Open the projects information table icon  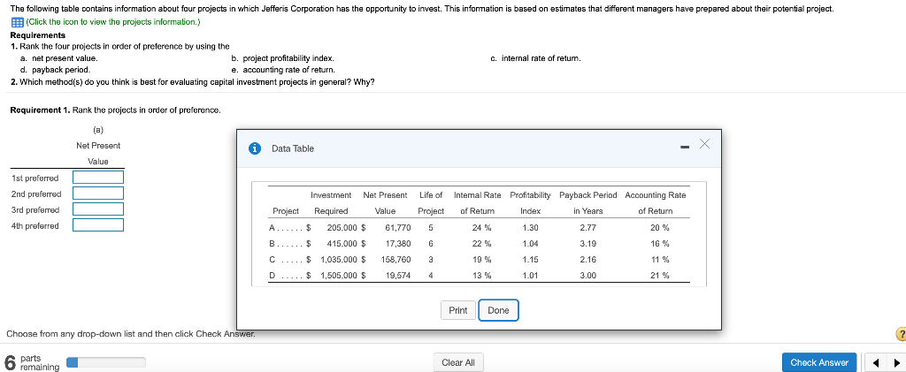[17, 22]
